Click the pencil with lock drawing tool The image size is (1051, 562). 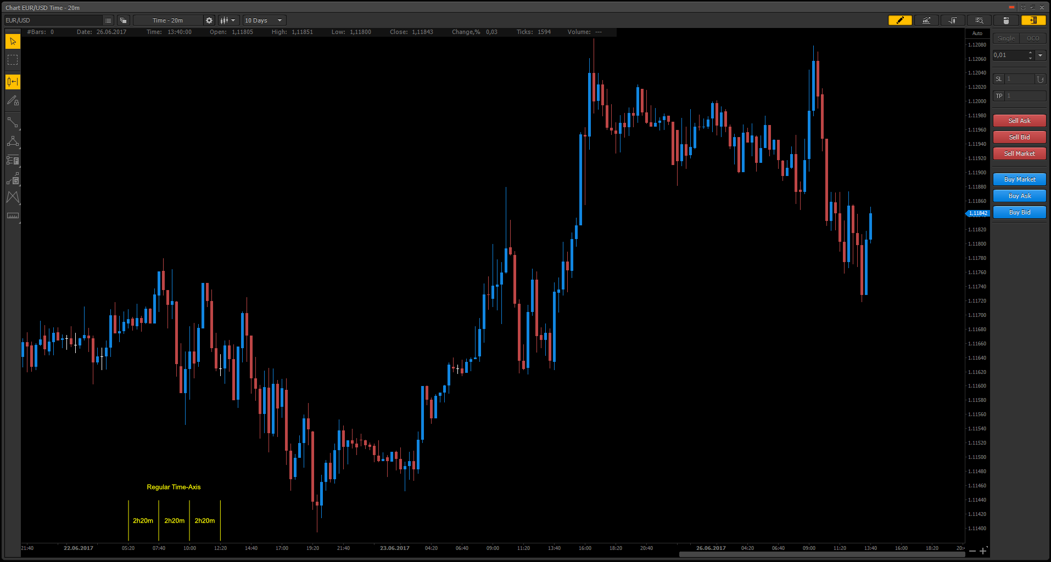13,101
